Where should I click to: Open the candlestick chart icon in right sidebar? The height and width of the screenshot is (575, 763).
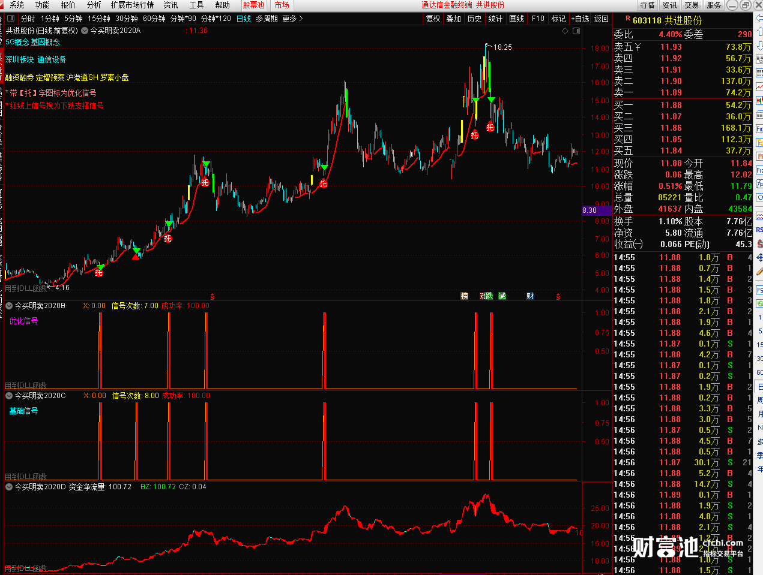coord(759,100)
